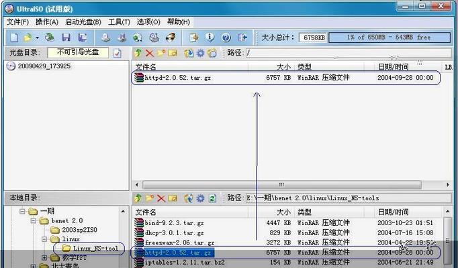This screenshot has width=458, height=268.
Task: Click the Exit door icon
Action: (x=242, y=38)
